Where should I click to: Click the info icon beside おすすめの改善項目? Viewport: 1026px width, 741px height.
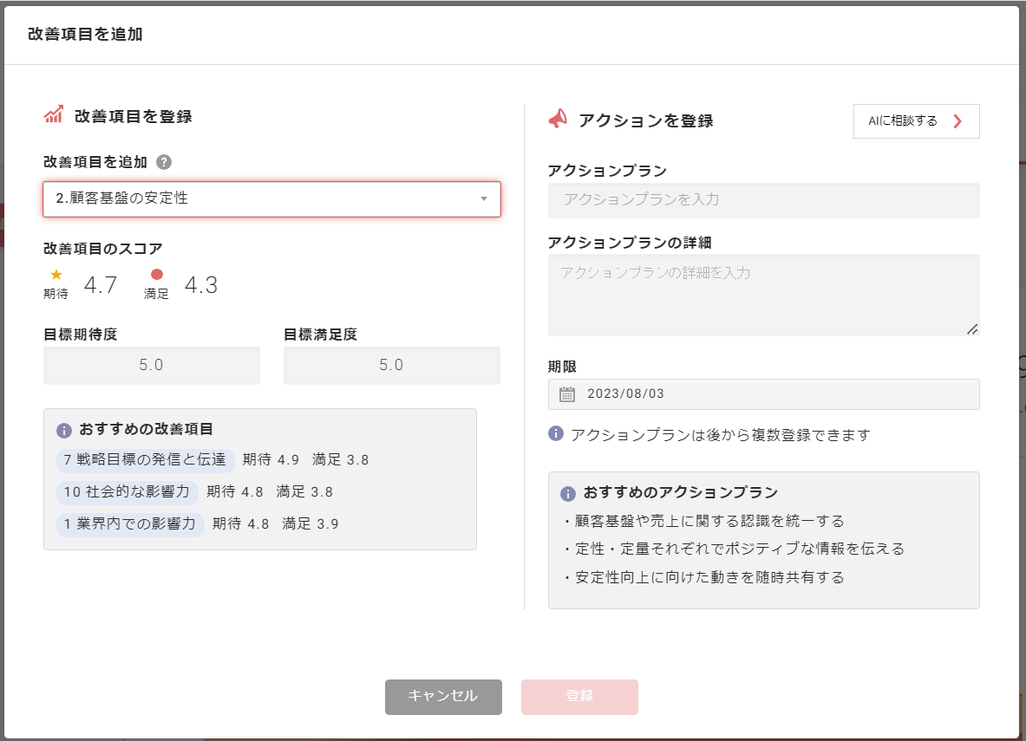pyautogui.click(x=63, y=430)
